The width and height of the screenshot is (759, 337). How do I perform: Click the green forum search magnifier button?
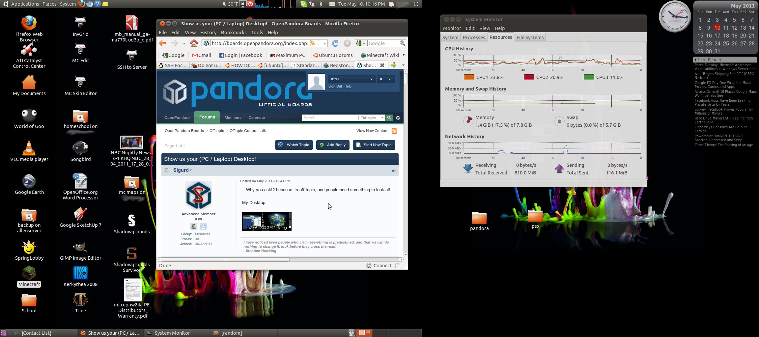(389, 118)
